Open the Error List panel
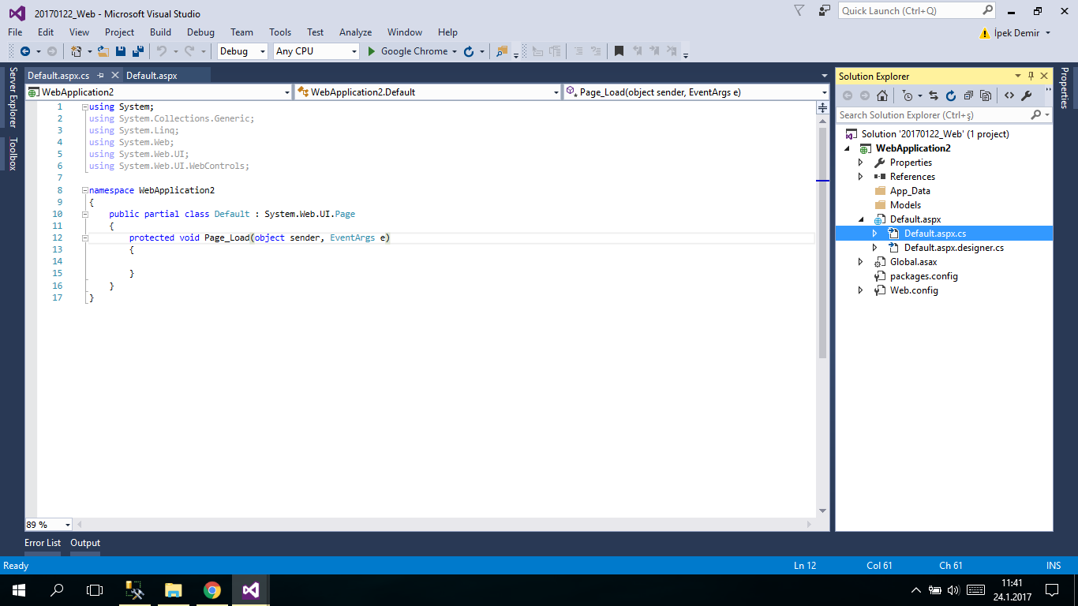The image size is (1078, 606). [x=42, y=543]
